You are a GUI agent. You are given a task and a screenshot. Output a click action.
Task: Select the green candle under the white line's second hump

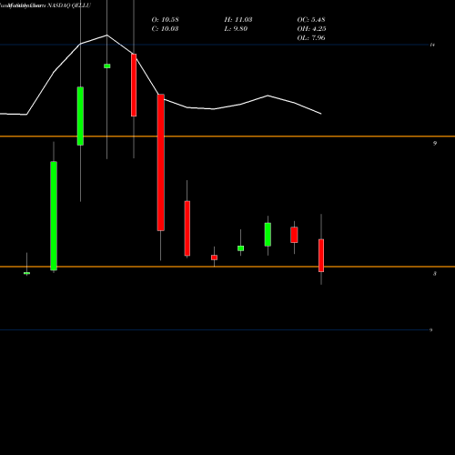[268, 235]
